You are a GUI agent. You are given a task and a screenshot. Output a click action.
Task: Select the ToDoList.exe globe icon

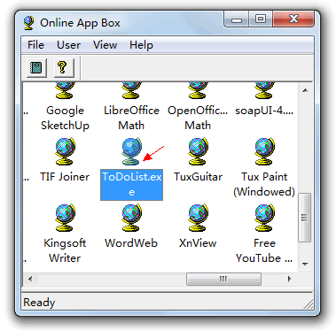[131, 151]
